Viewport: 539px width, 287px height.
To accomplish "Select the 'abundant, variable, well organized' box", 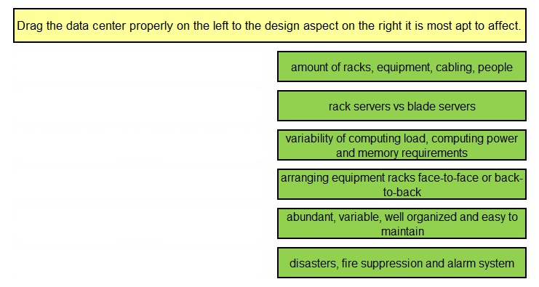I will coord(402,223).
